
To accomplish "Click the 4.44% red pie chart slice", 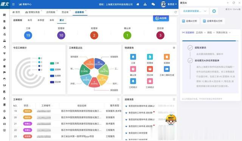I will (94, 83).
